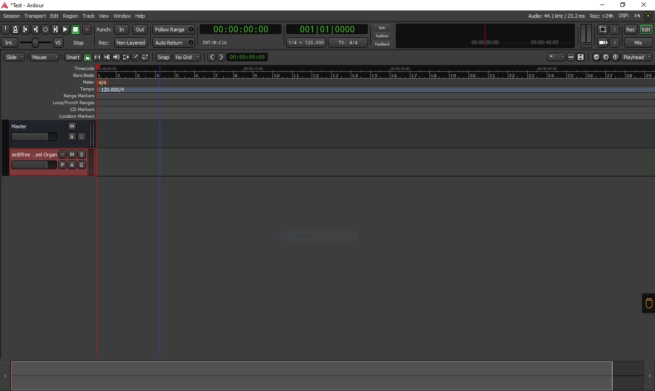
Task: Click the Edit page button
Action: [x=646, y=30]
